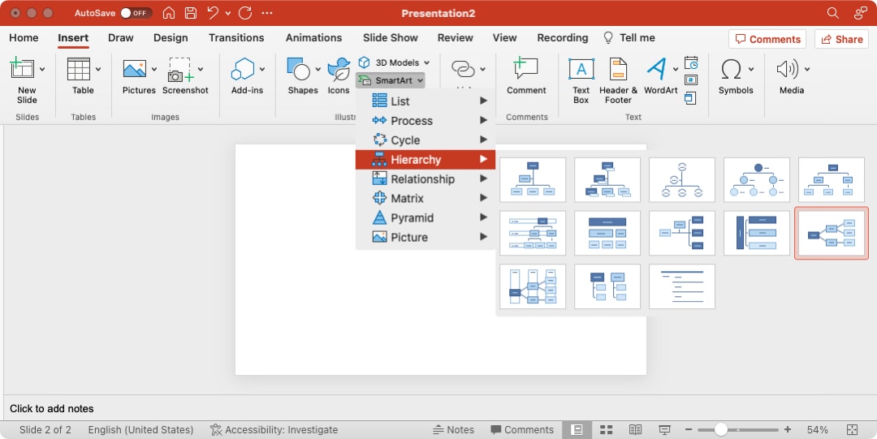The height and width of the screenshot is (439, 877).
Task: Click the WordArt icon
Action: point(657,69)
